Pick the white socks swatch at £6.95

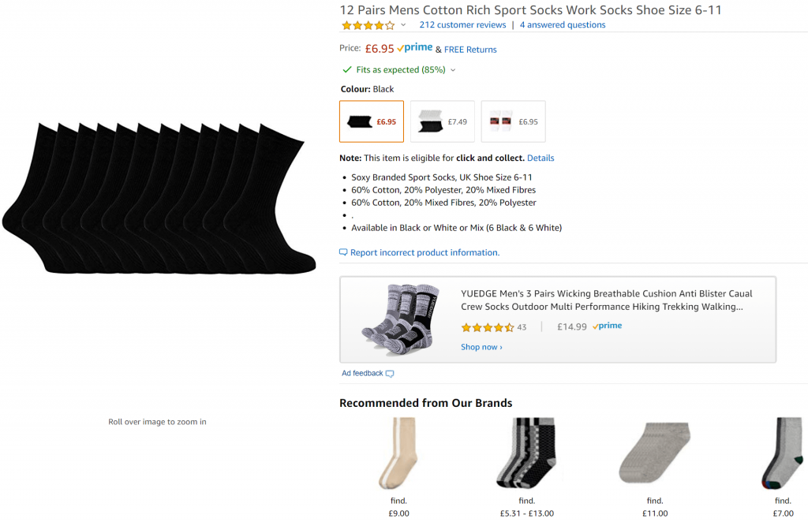pyautogui.click(x=514, y=121)
